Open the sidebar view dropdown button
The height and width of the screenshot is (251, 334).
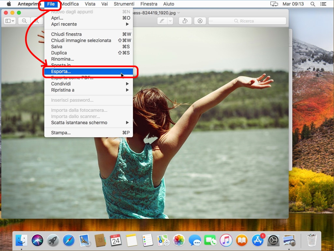pyautogui.click(x=10, y=21)
